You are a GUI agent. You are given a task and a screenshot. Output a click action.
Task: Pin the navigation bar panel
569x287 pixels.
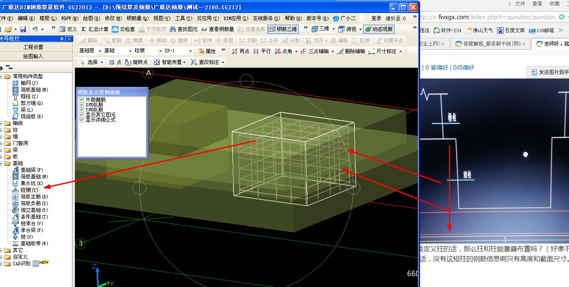pos(62,38)
